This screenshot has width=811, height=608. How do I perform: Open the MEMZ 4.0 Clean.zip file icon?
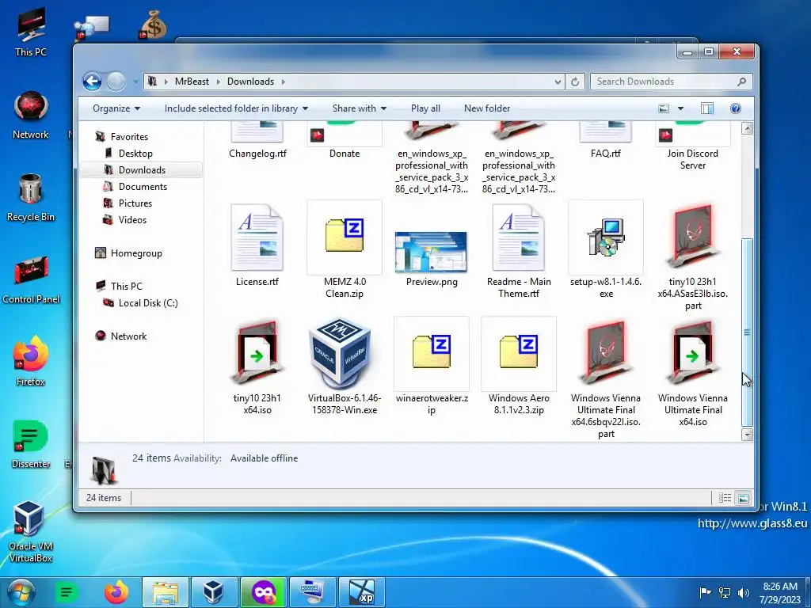point(345,237)
